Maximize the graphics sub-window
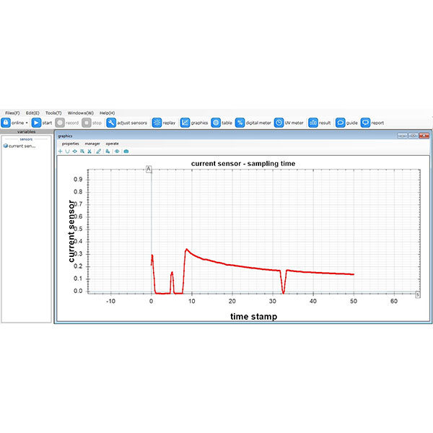 (x=413, y=136)
